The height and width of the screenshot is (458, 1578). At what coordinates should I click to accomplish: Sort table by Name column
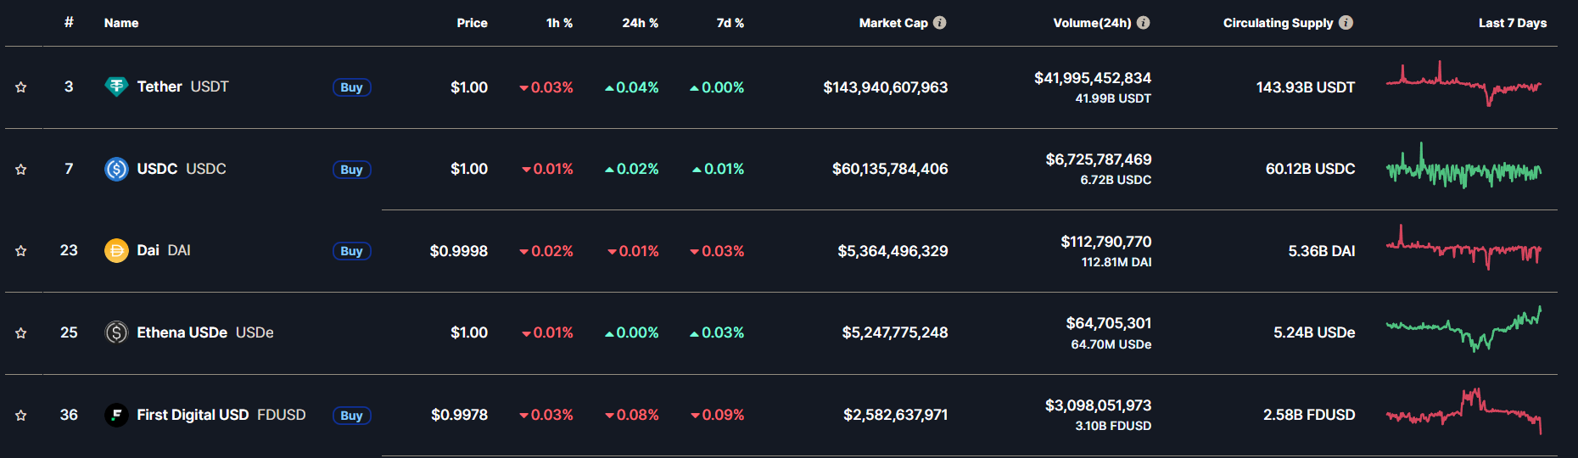pos(121,23)
